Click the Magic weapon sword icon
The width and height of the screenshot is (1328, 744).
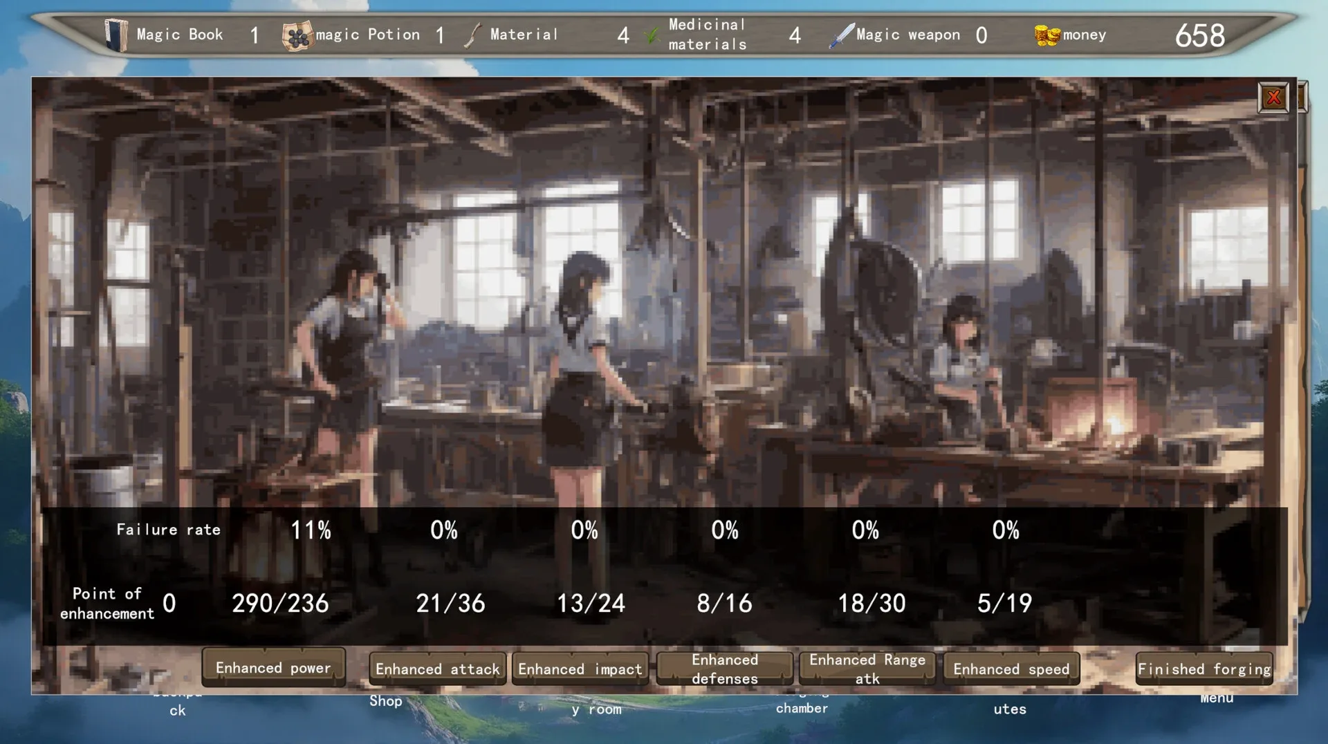pyautogui.click(x=841, y=35)
